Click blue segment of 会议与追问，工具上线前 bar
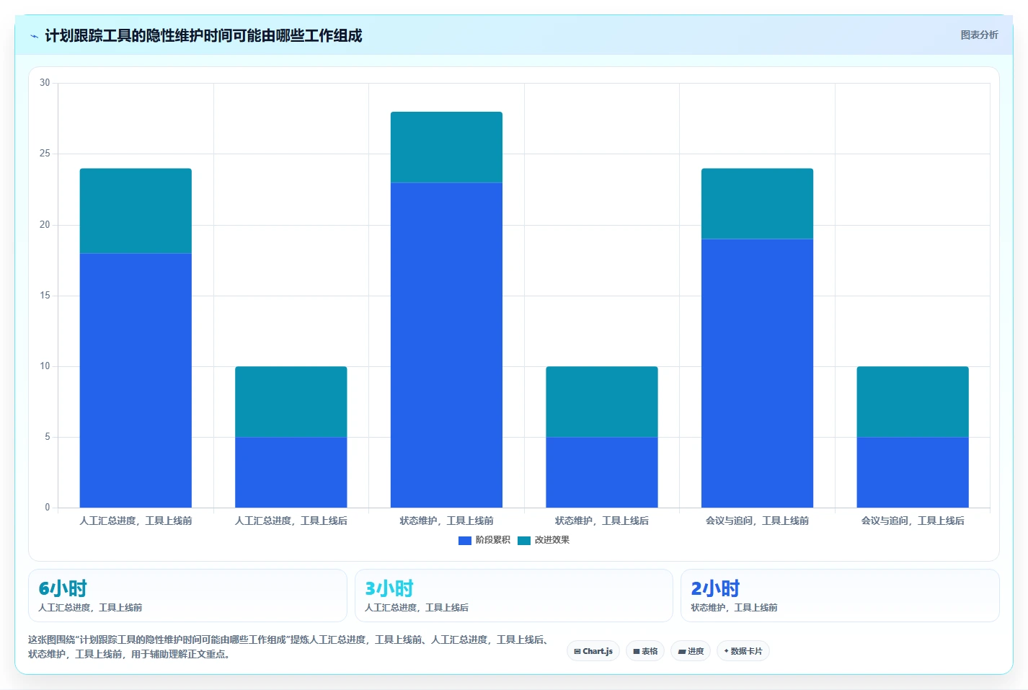 pos(757,373)
